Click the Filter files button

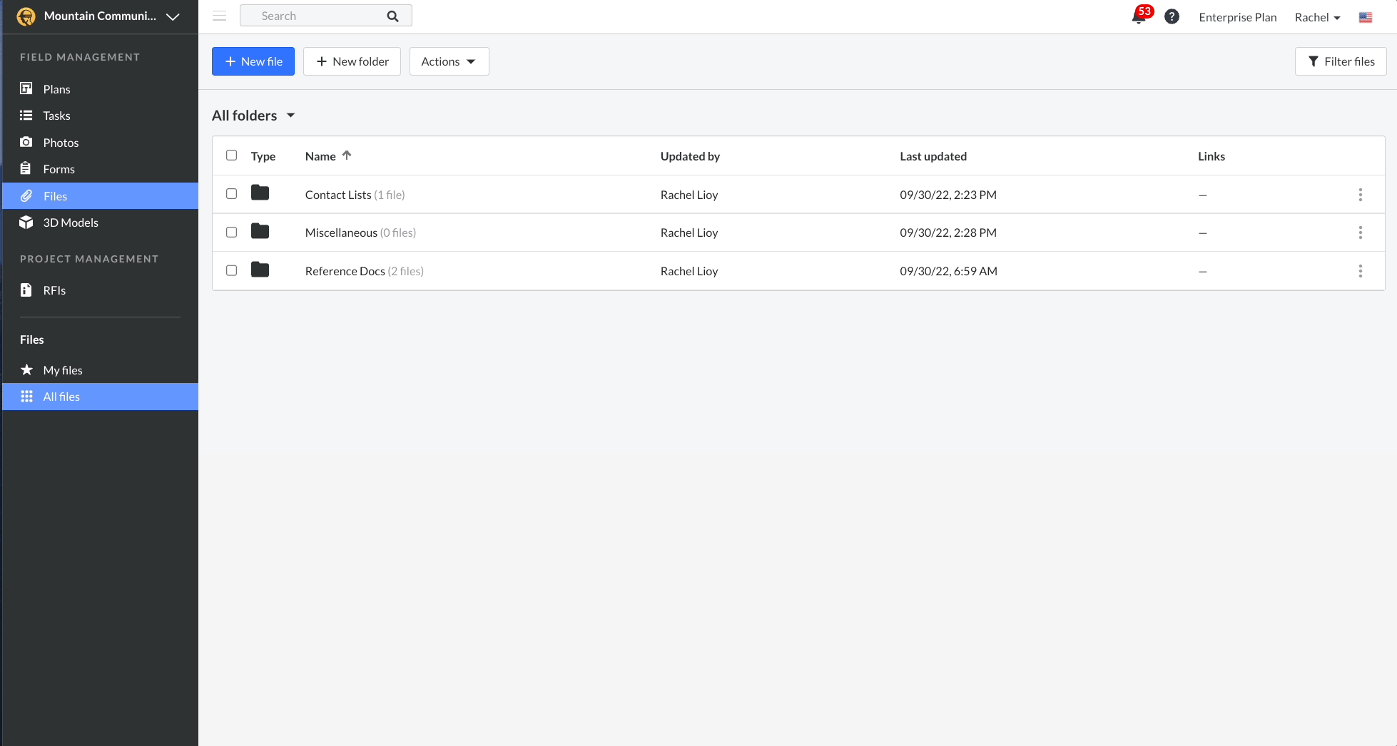pyautogui.click(x=1340, y=61)
